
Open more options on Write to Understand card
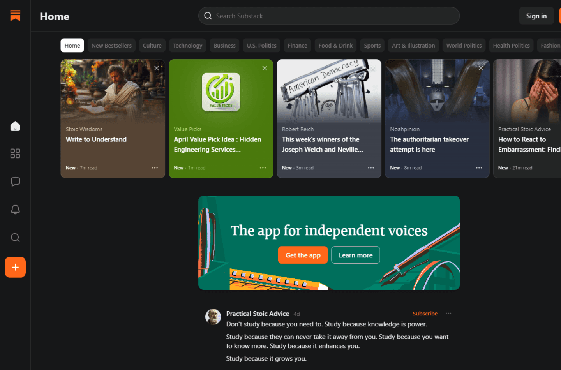[x=155, y=168]
